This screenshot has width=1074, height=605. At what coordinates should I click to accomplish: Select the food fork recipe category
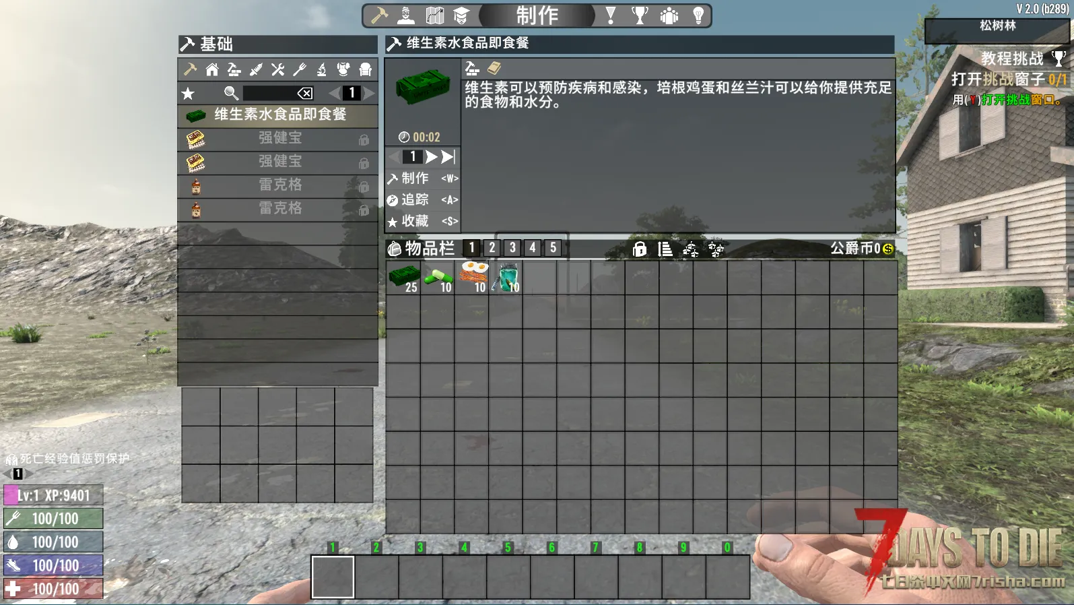300,69
